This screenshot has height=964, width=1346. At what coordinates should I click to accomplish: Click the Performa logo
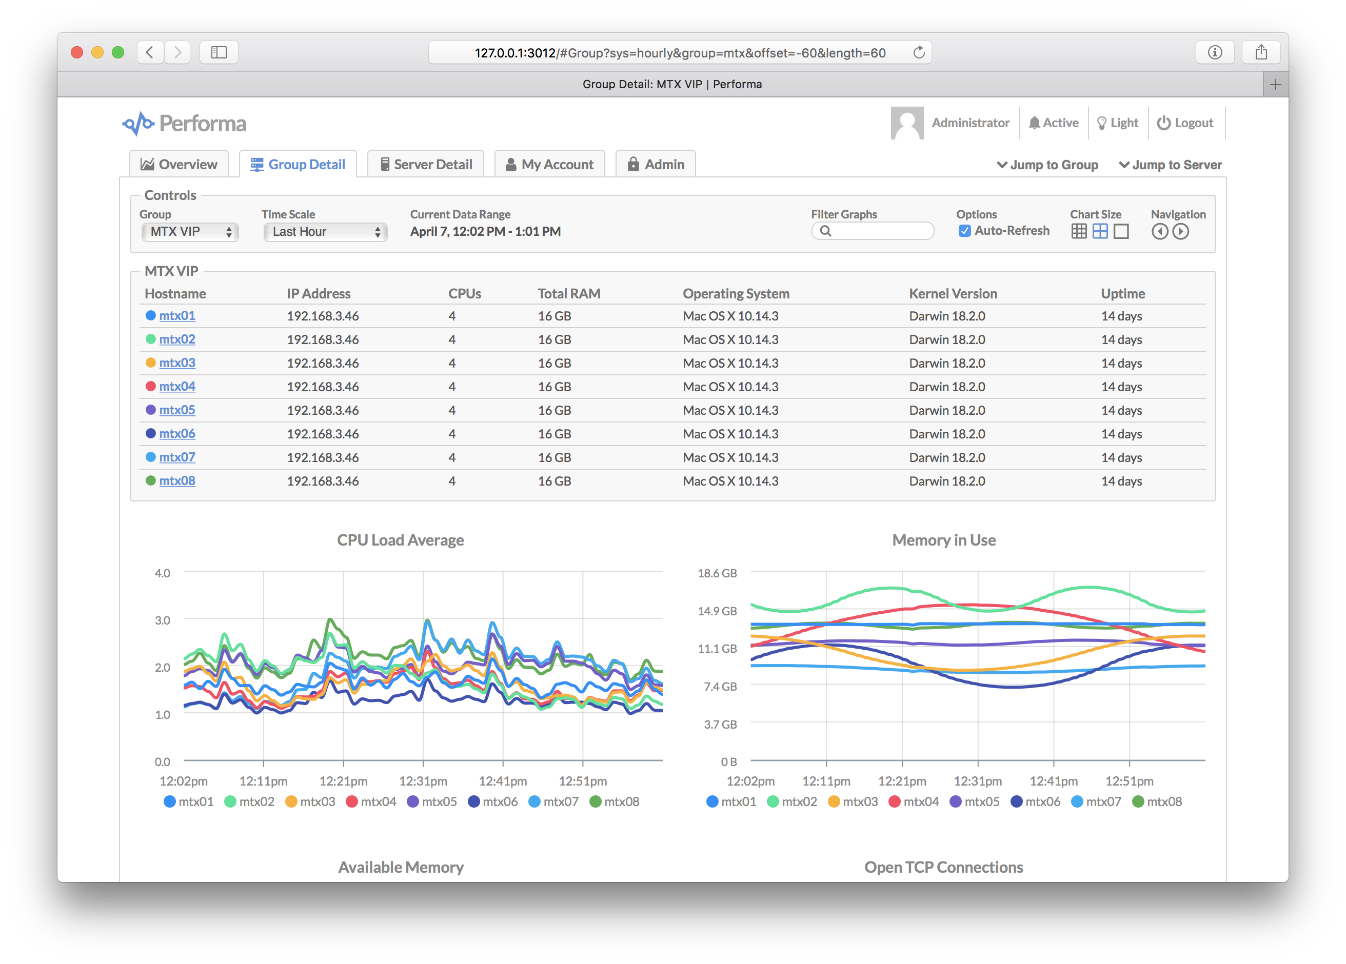[185, 124]
